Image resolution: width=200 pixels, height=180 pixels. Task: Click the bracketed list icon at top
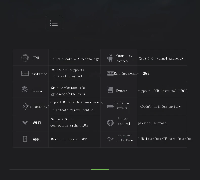pyautogui.click(x=54, y=23)
